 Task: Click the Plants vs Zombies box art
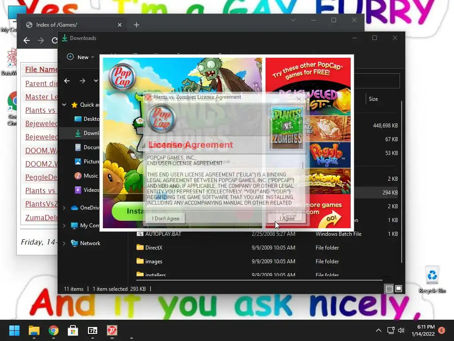pos(286,128)
